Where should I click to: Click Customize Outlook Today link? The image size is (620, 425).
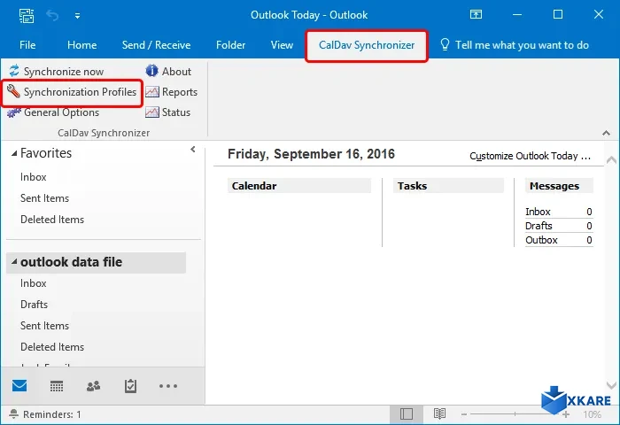[530, 156]
